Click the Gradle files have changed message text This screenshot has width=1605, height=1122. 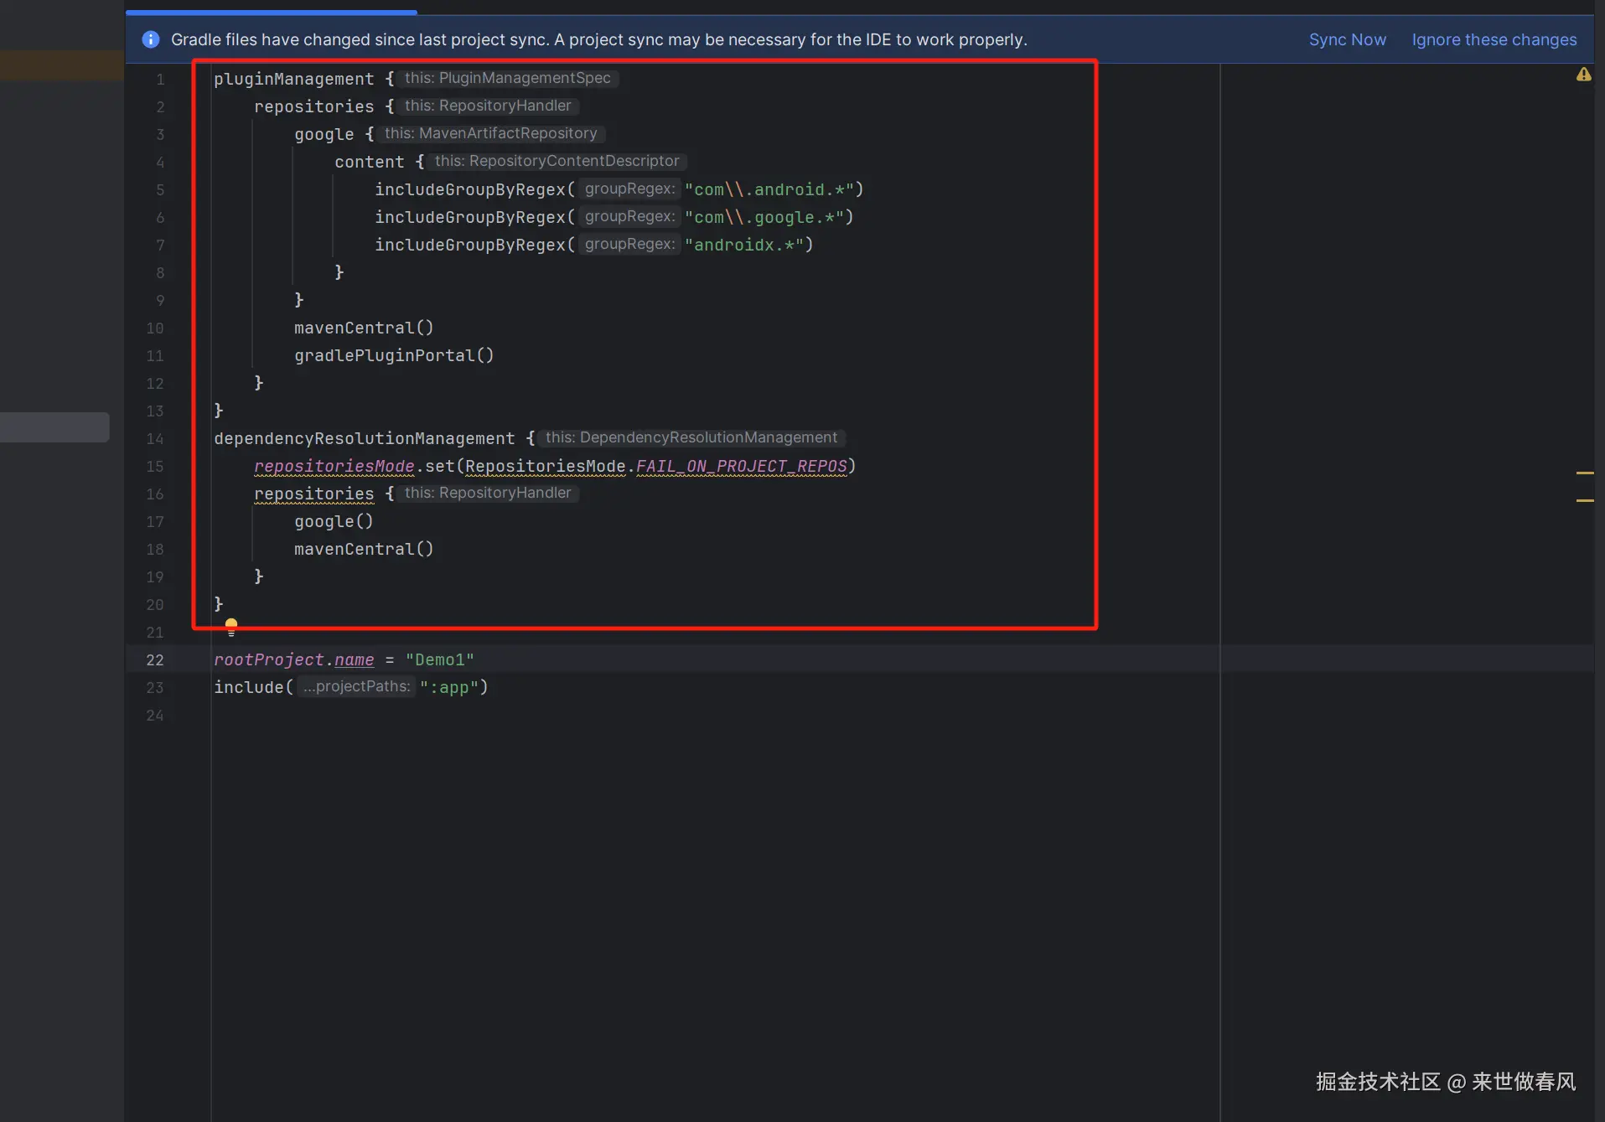(598, 39)
